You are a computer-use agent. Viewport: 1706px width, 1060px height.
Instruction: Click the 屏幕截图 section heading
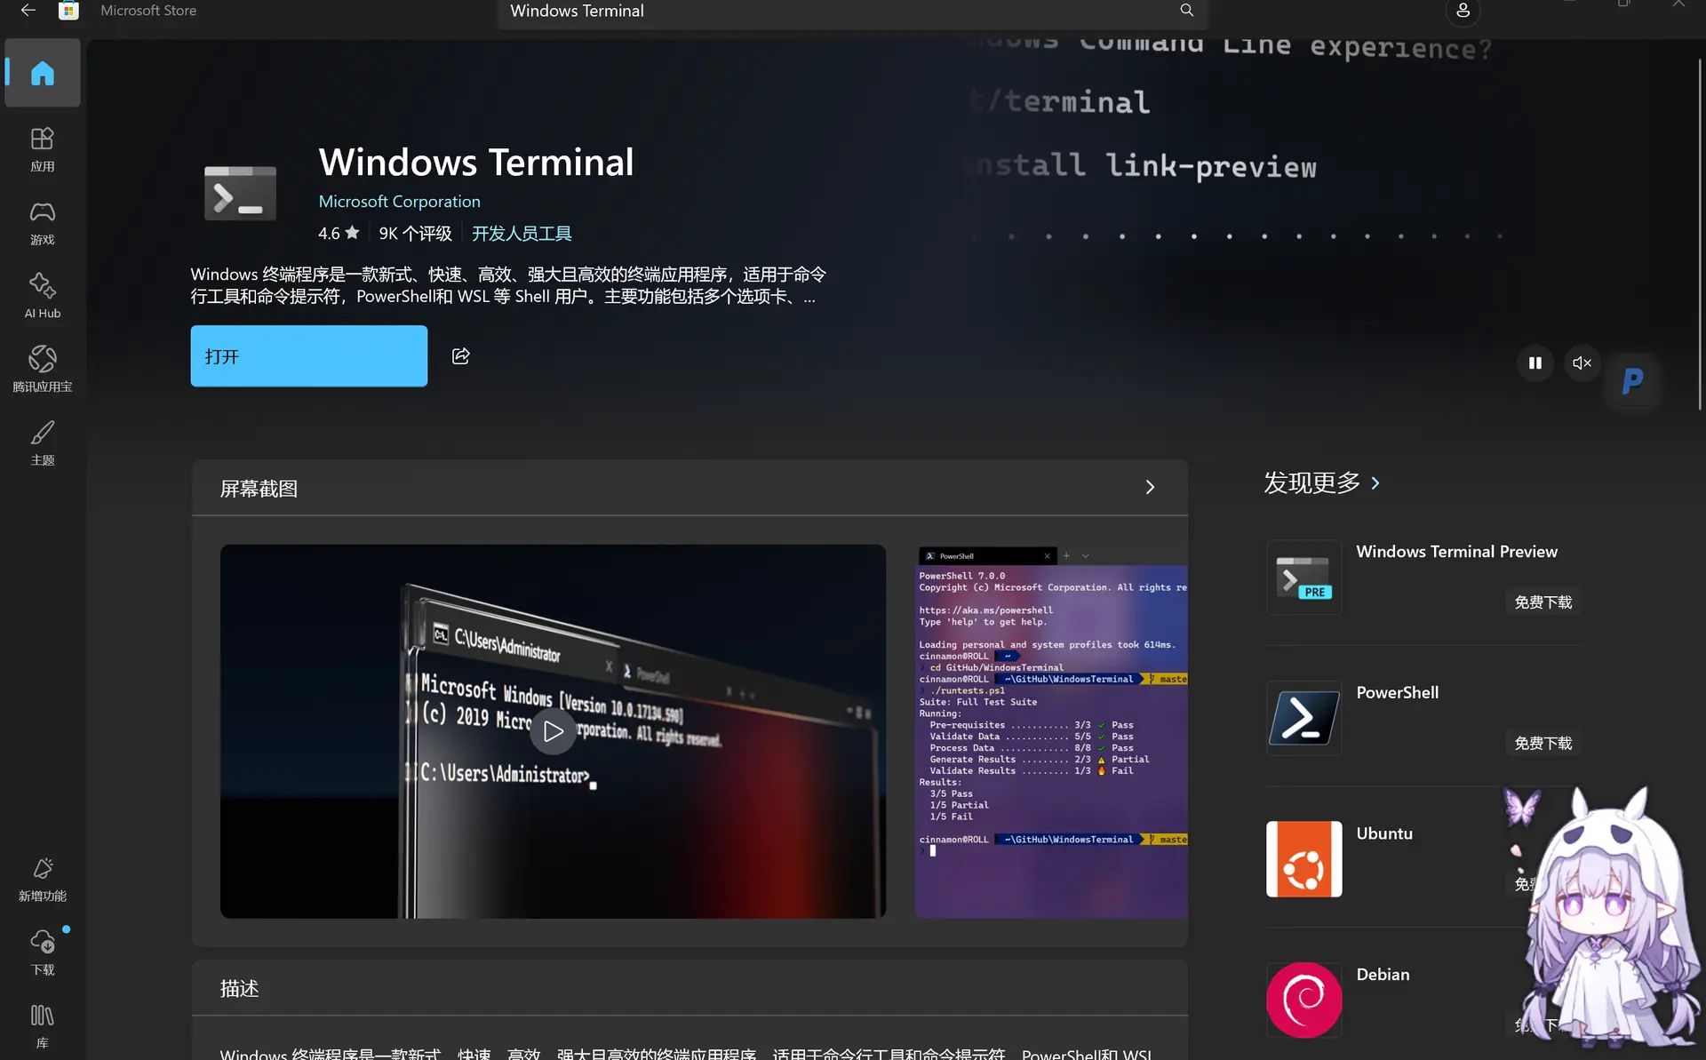(x=259, y=489)
